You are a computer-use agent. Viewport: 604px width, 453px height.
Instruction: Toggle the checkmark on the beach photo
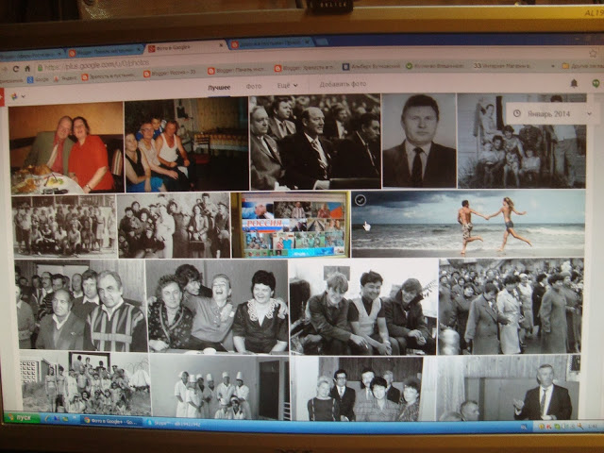pyautogui.click(x=361, y=199)
